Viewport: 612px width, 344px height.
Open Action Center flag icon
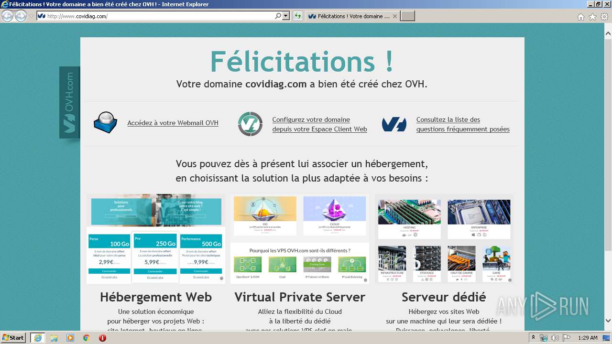(x=567, y=338)
